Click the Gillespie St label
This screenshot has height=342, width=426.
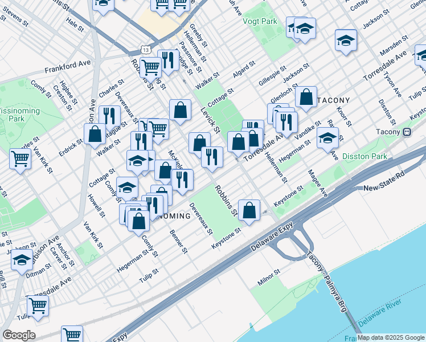coord(272,75)
